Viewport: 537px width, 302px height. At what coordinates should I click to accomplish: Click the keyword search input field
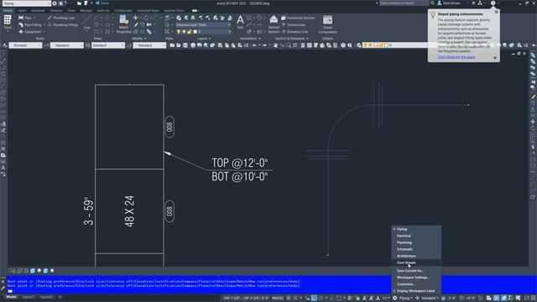[x=404, y=3]
